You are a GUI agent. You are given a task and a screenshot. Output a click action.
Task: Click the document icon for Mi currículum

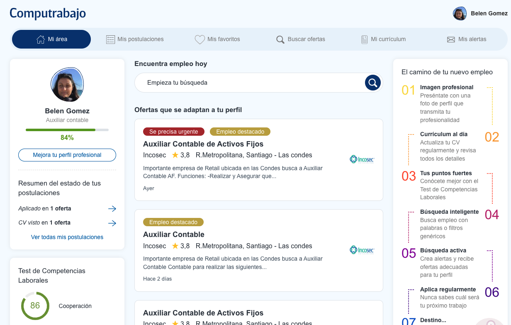click(x=364, y=39)
